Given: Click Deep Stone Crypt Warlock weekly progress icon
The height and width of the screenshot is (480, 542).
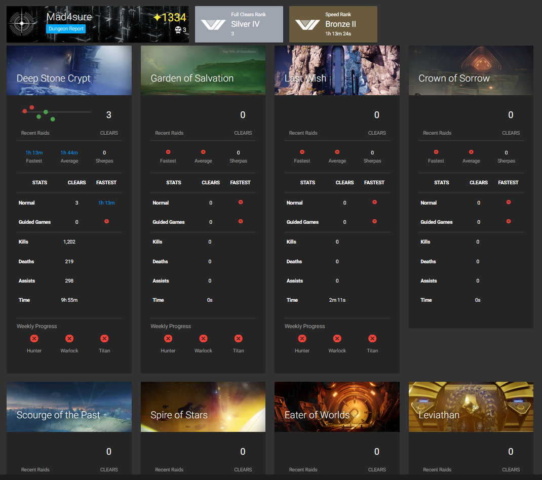Looking at the screenshot, I should pos(69,339).
